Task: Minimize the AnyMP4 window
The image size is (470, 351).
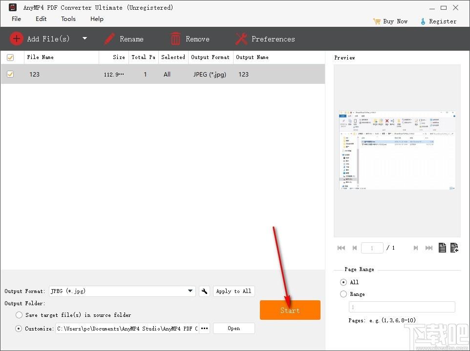Action: (x=432, y=8)
